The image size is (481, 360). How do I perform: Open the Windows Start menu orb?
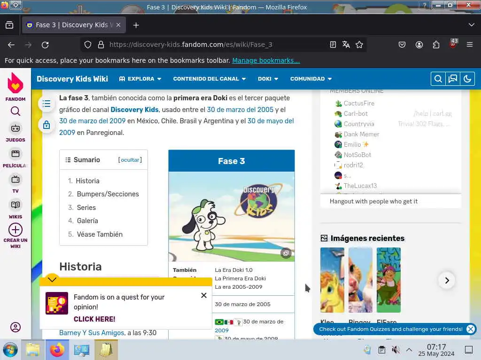(10, 350)
